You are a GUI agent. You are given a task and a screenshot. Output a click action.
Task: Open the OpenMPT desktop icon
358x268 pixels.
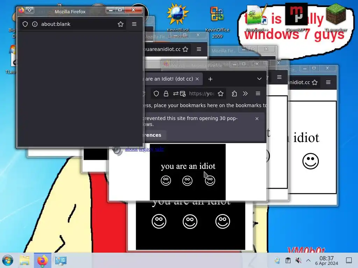[296, 18]
